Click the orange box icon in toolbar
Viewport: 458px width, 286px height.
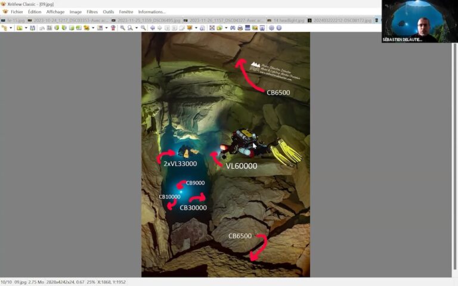click(x=190, y=28)
